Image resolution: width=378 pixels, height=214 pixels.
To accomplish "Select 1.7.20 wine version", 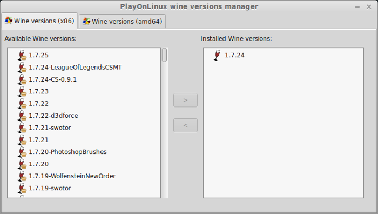I will pos(38,164).
